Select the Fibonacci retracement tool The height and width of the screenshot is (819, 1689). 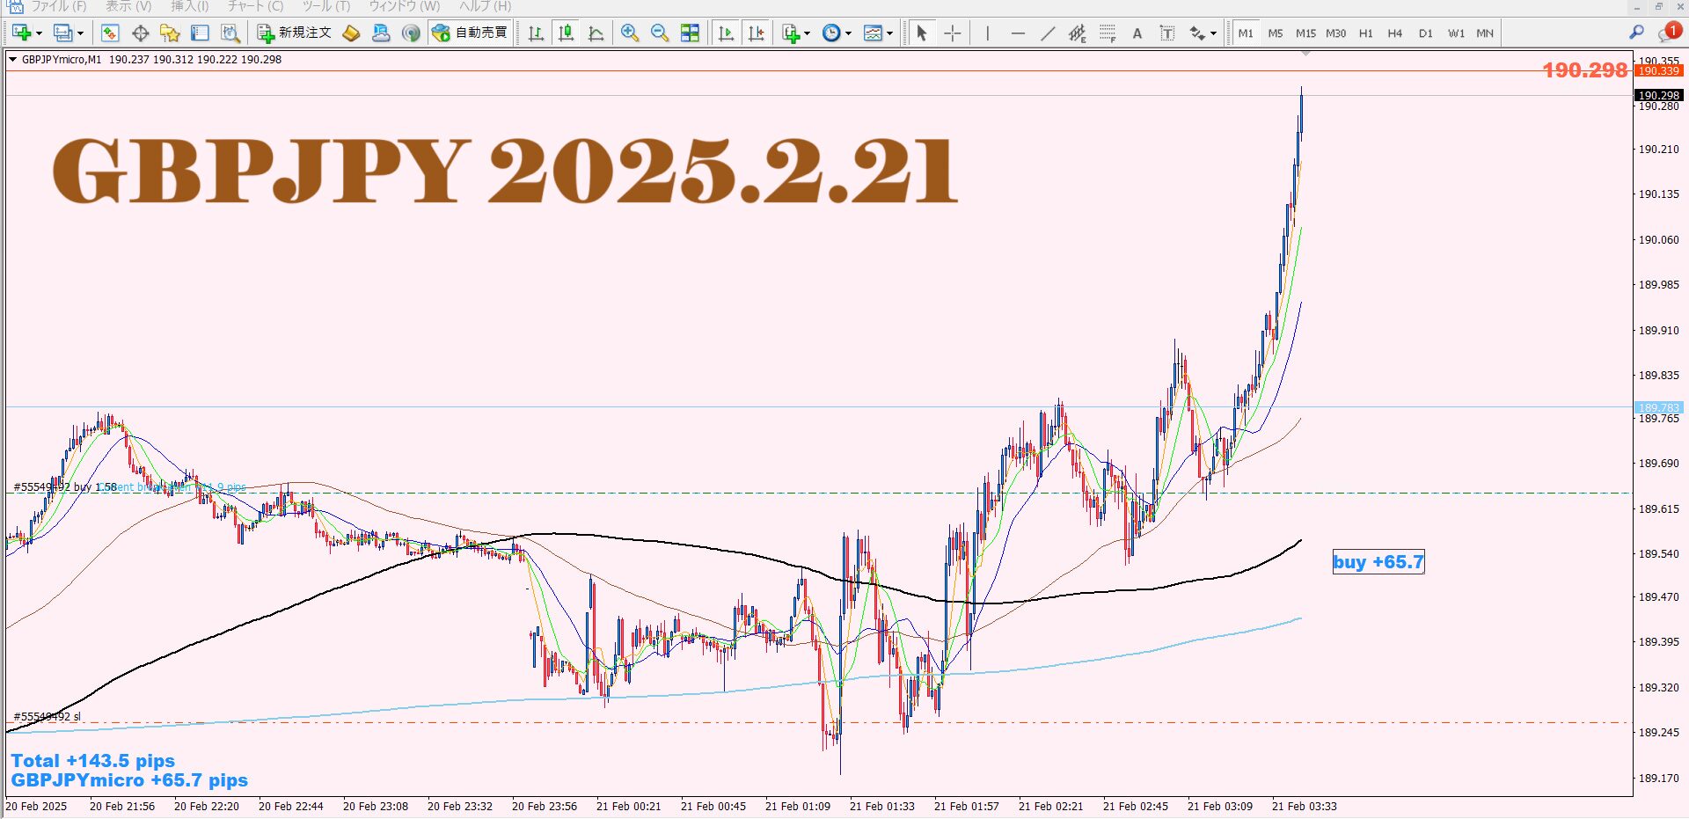[x=1108, y=33]
